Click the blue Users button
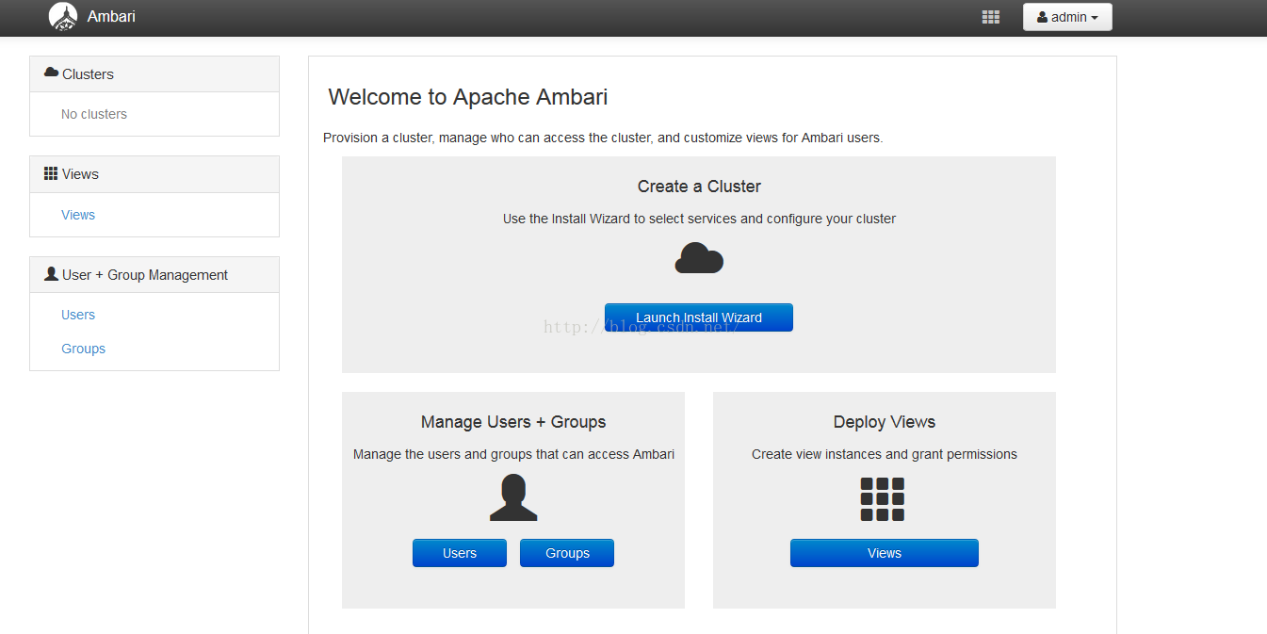 coord(460,553)
